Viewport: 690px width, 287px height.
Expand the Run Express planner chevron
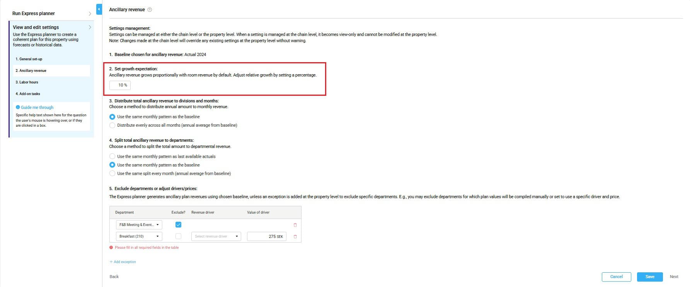click(90, 14)
